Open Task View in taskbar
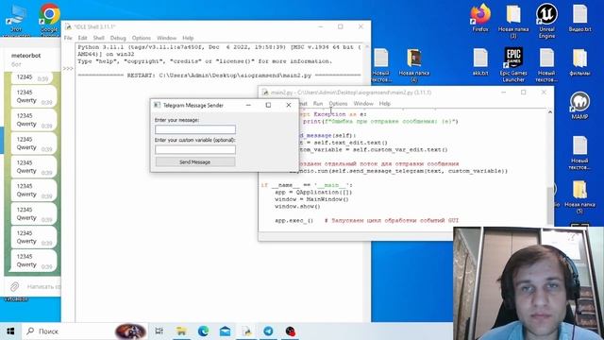Image resolution: width=604 pixels, height=340 pixels. [159, 331]
